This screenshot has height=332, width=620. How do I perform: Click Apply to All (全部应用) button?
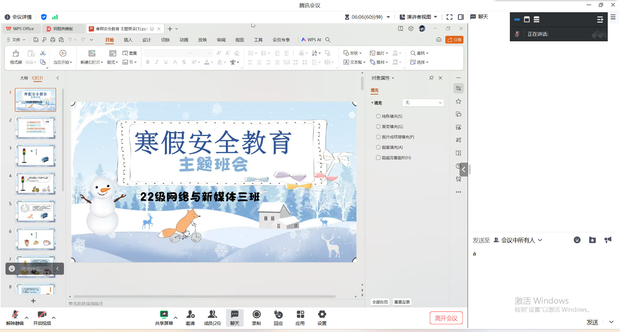(x=380, y=302)
